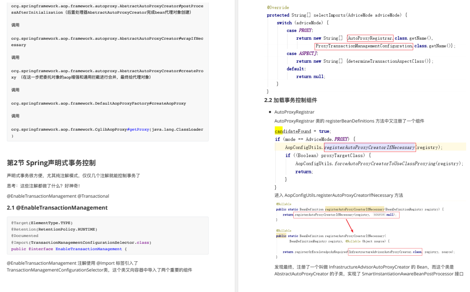This screenshot has height=292, width=470.
Task: Click the 'protected String[] selectImports' method signature
Action: point(337,15)
